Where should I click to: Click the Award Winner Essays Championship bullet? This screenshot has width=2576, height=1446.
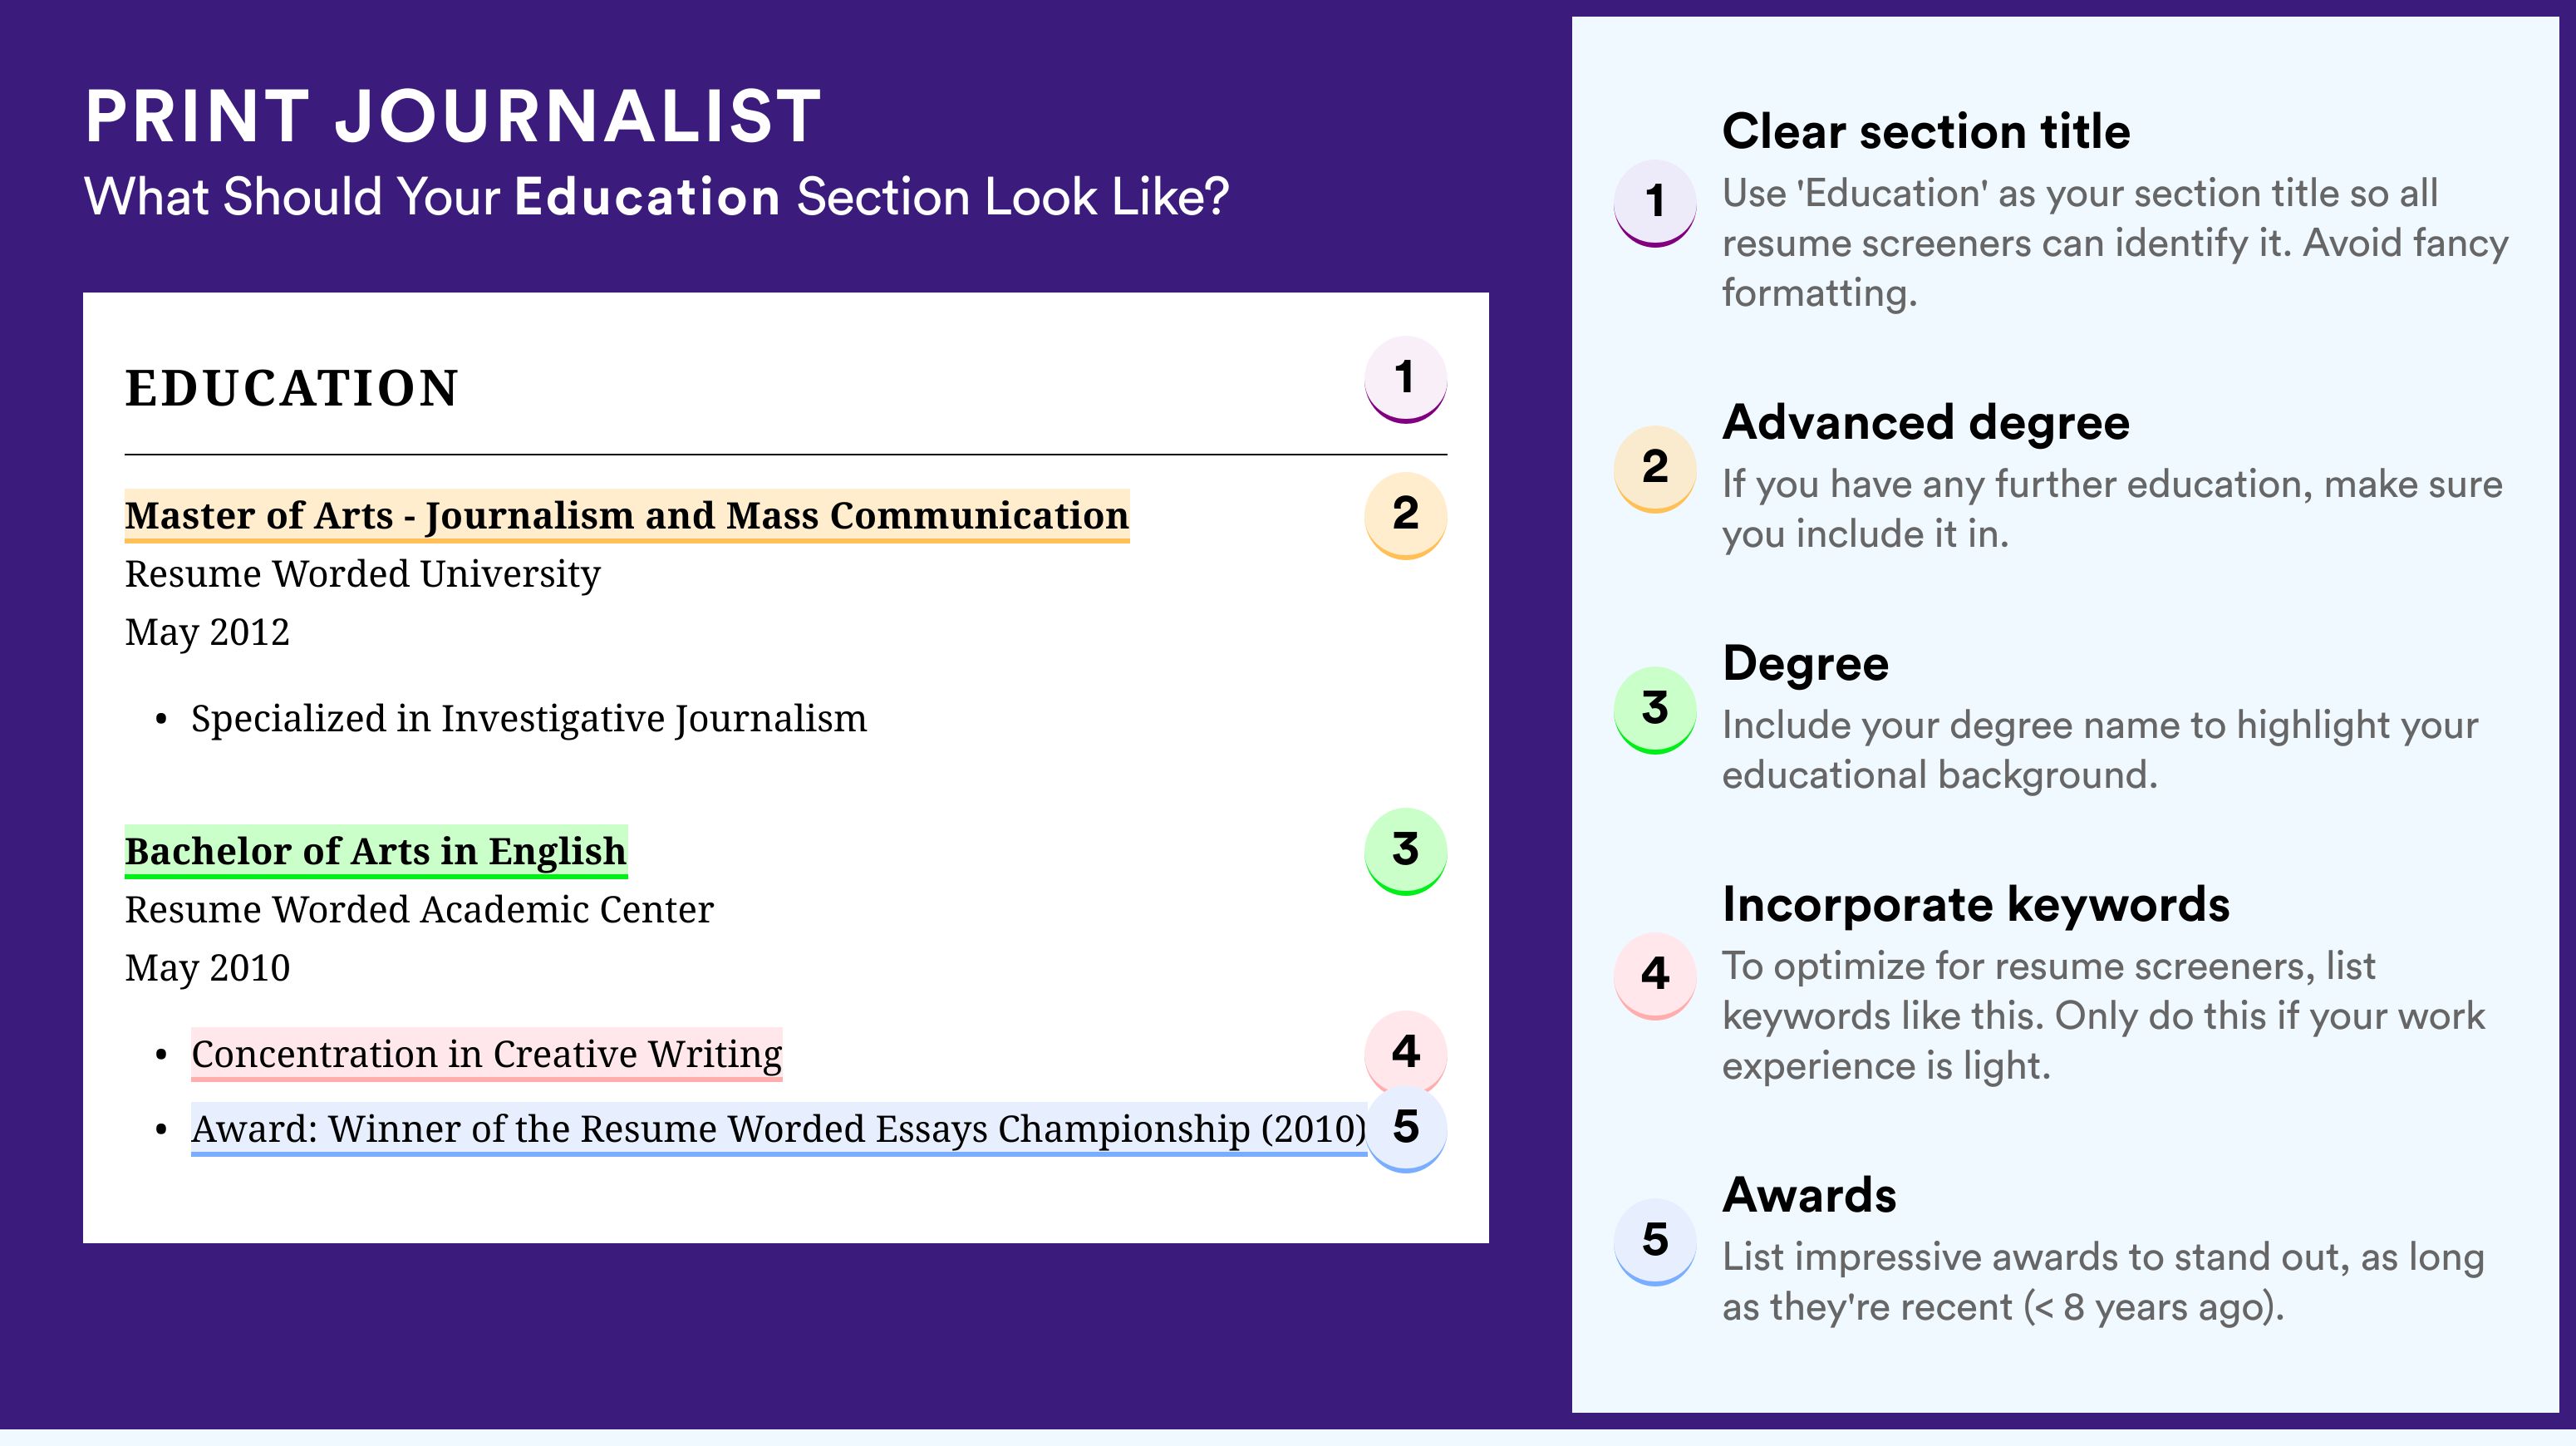point(779,1129)
